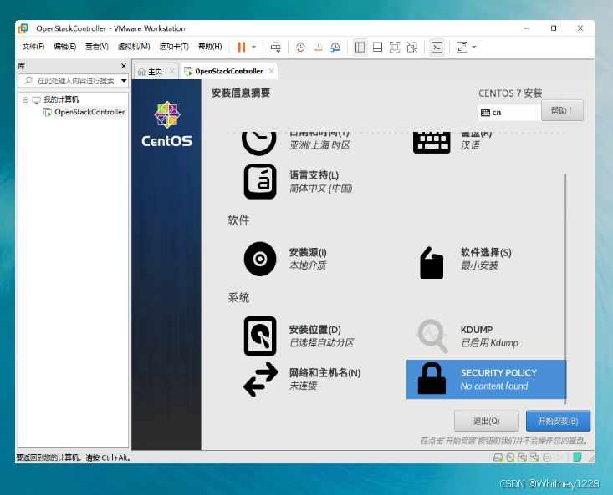Collapse the 我的计算机 tree node
This screenshot has width=613, height=495.
click(25, 100)
